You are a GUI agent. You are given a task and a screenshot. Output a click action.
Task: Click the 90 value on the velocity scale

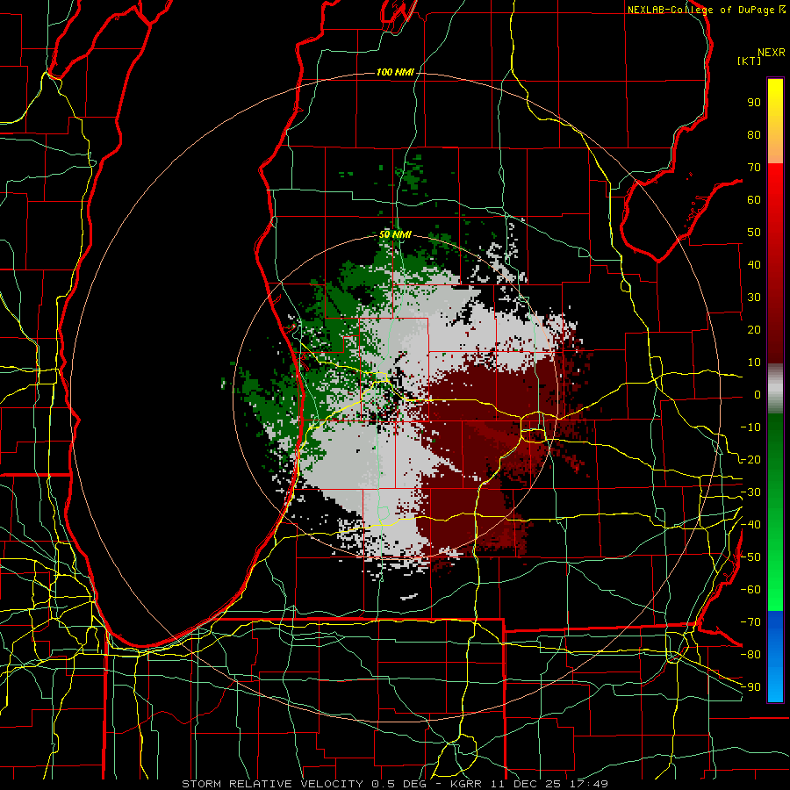(754, 103)
